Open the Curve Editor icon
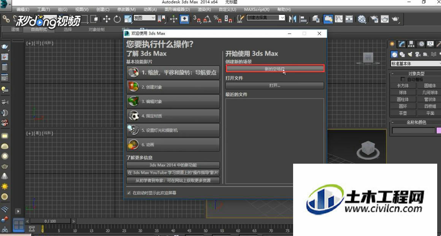Screen dimensions: 441x236 click(339, 19)
